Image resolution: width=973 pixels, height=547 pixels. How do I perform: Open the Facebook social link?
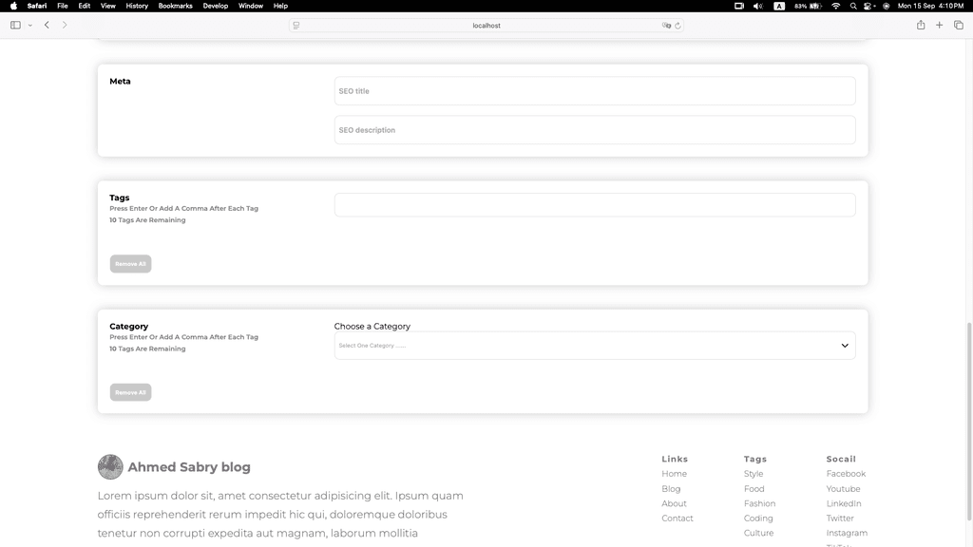[x=846, y=474]
